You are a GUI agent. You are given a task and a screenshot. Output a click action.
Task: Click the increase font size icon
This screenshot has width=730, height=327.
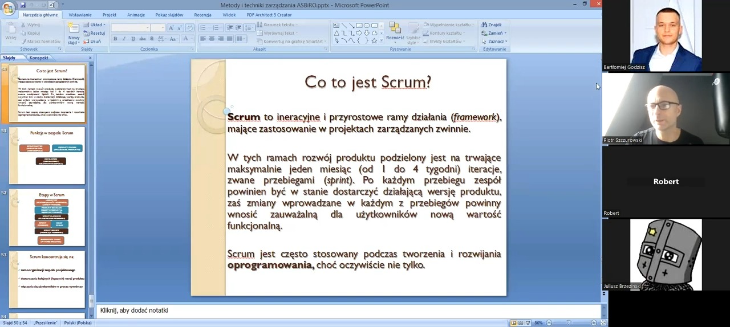pos(171,28)
